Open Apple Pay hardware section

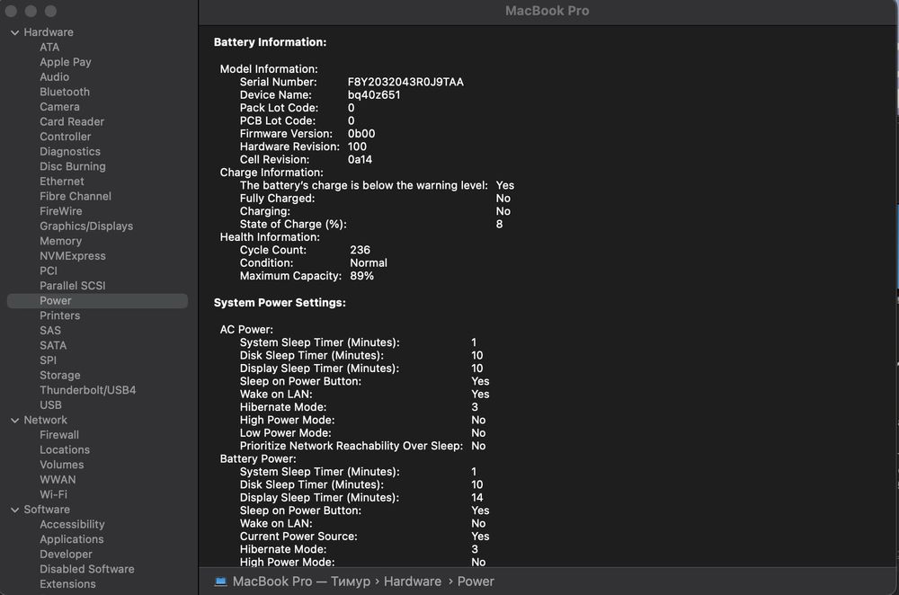point(66,62)
